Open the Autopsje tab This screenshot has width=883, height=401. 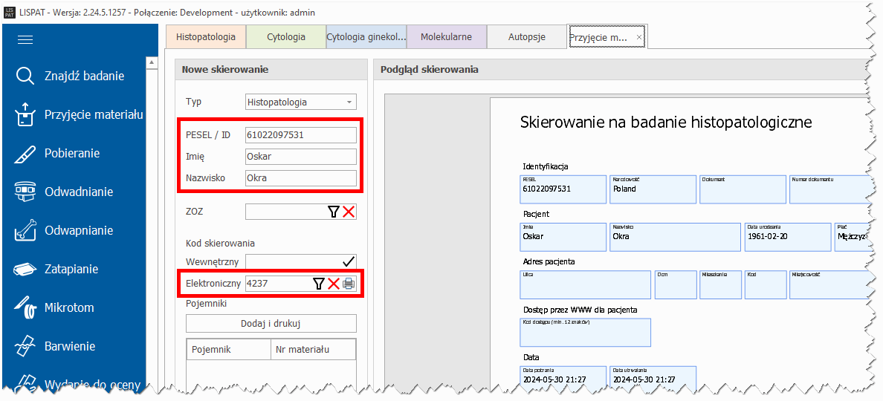tap(526, 37)
